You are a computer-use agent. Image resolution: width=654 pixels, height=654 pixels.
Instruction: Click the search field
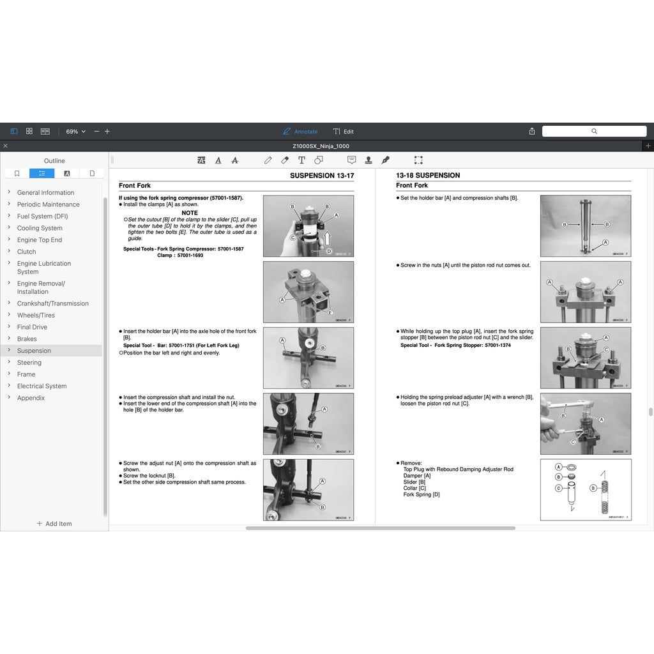pyautogui.click(x=594, y=132)
